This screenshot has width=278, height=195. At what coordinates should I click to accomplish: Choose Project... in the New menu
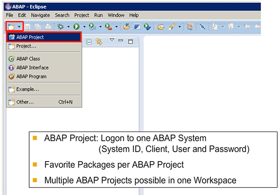click(26, 46)
